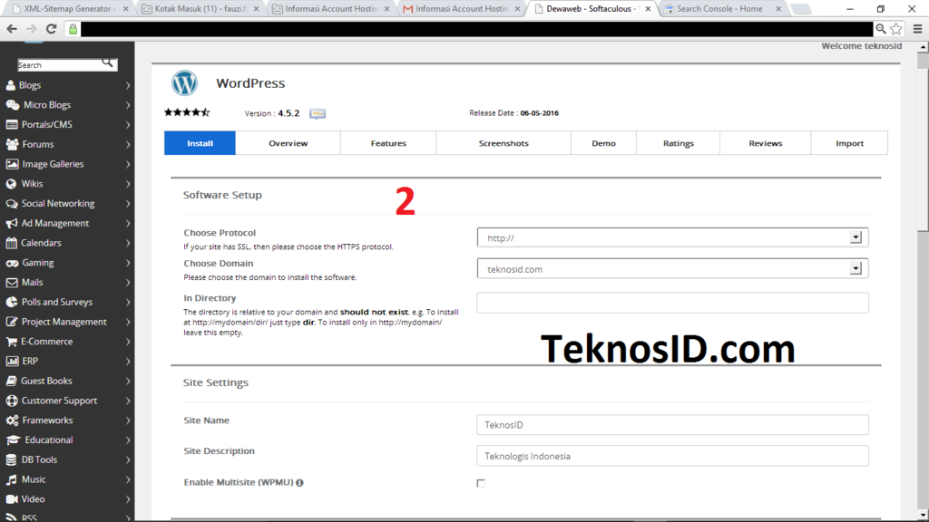View the Ratings tab

[x=679, y=143]
